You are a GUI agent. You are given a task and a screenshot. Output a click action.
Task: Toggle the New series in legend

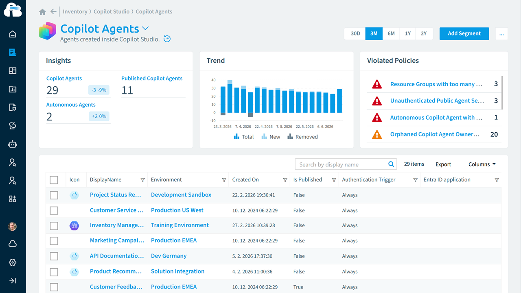click(x=271, y=137)
